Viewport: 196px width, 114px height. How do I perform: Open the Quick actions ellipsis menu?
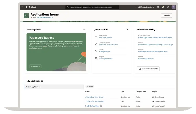(127, 29)
